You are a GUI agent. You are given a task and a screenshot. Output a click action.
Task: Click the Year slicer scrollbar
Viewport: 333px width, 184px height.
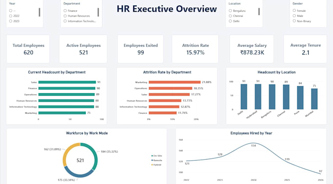(x=39, y=12)
